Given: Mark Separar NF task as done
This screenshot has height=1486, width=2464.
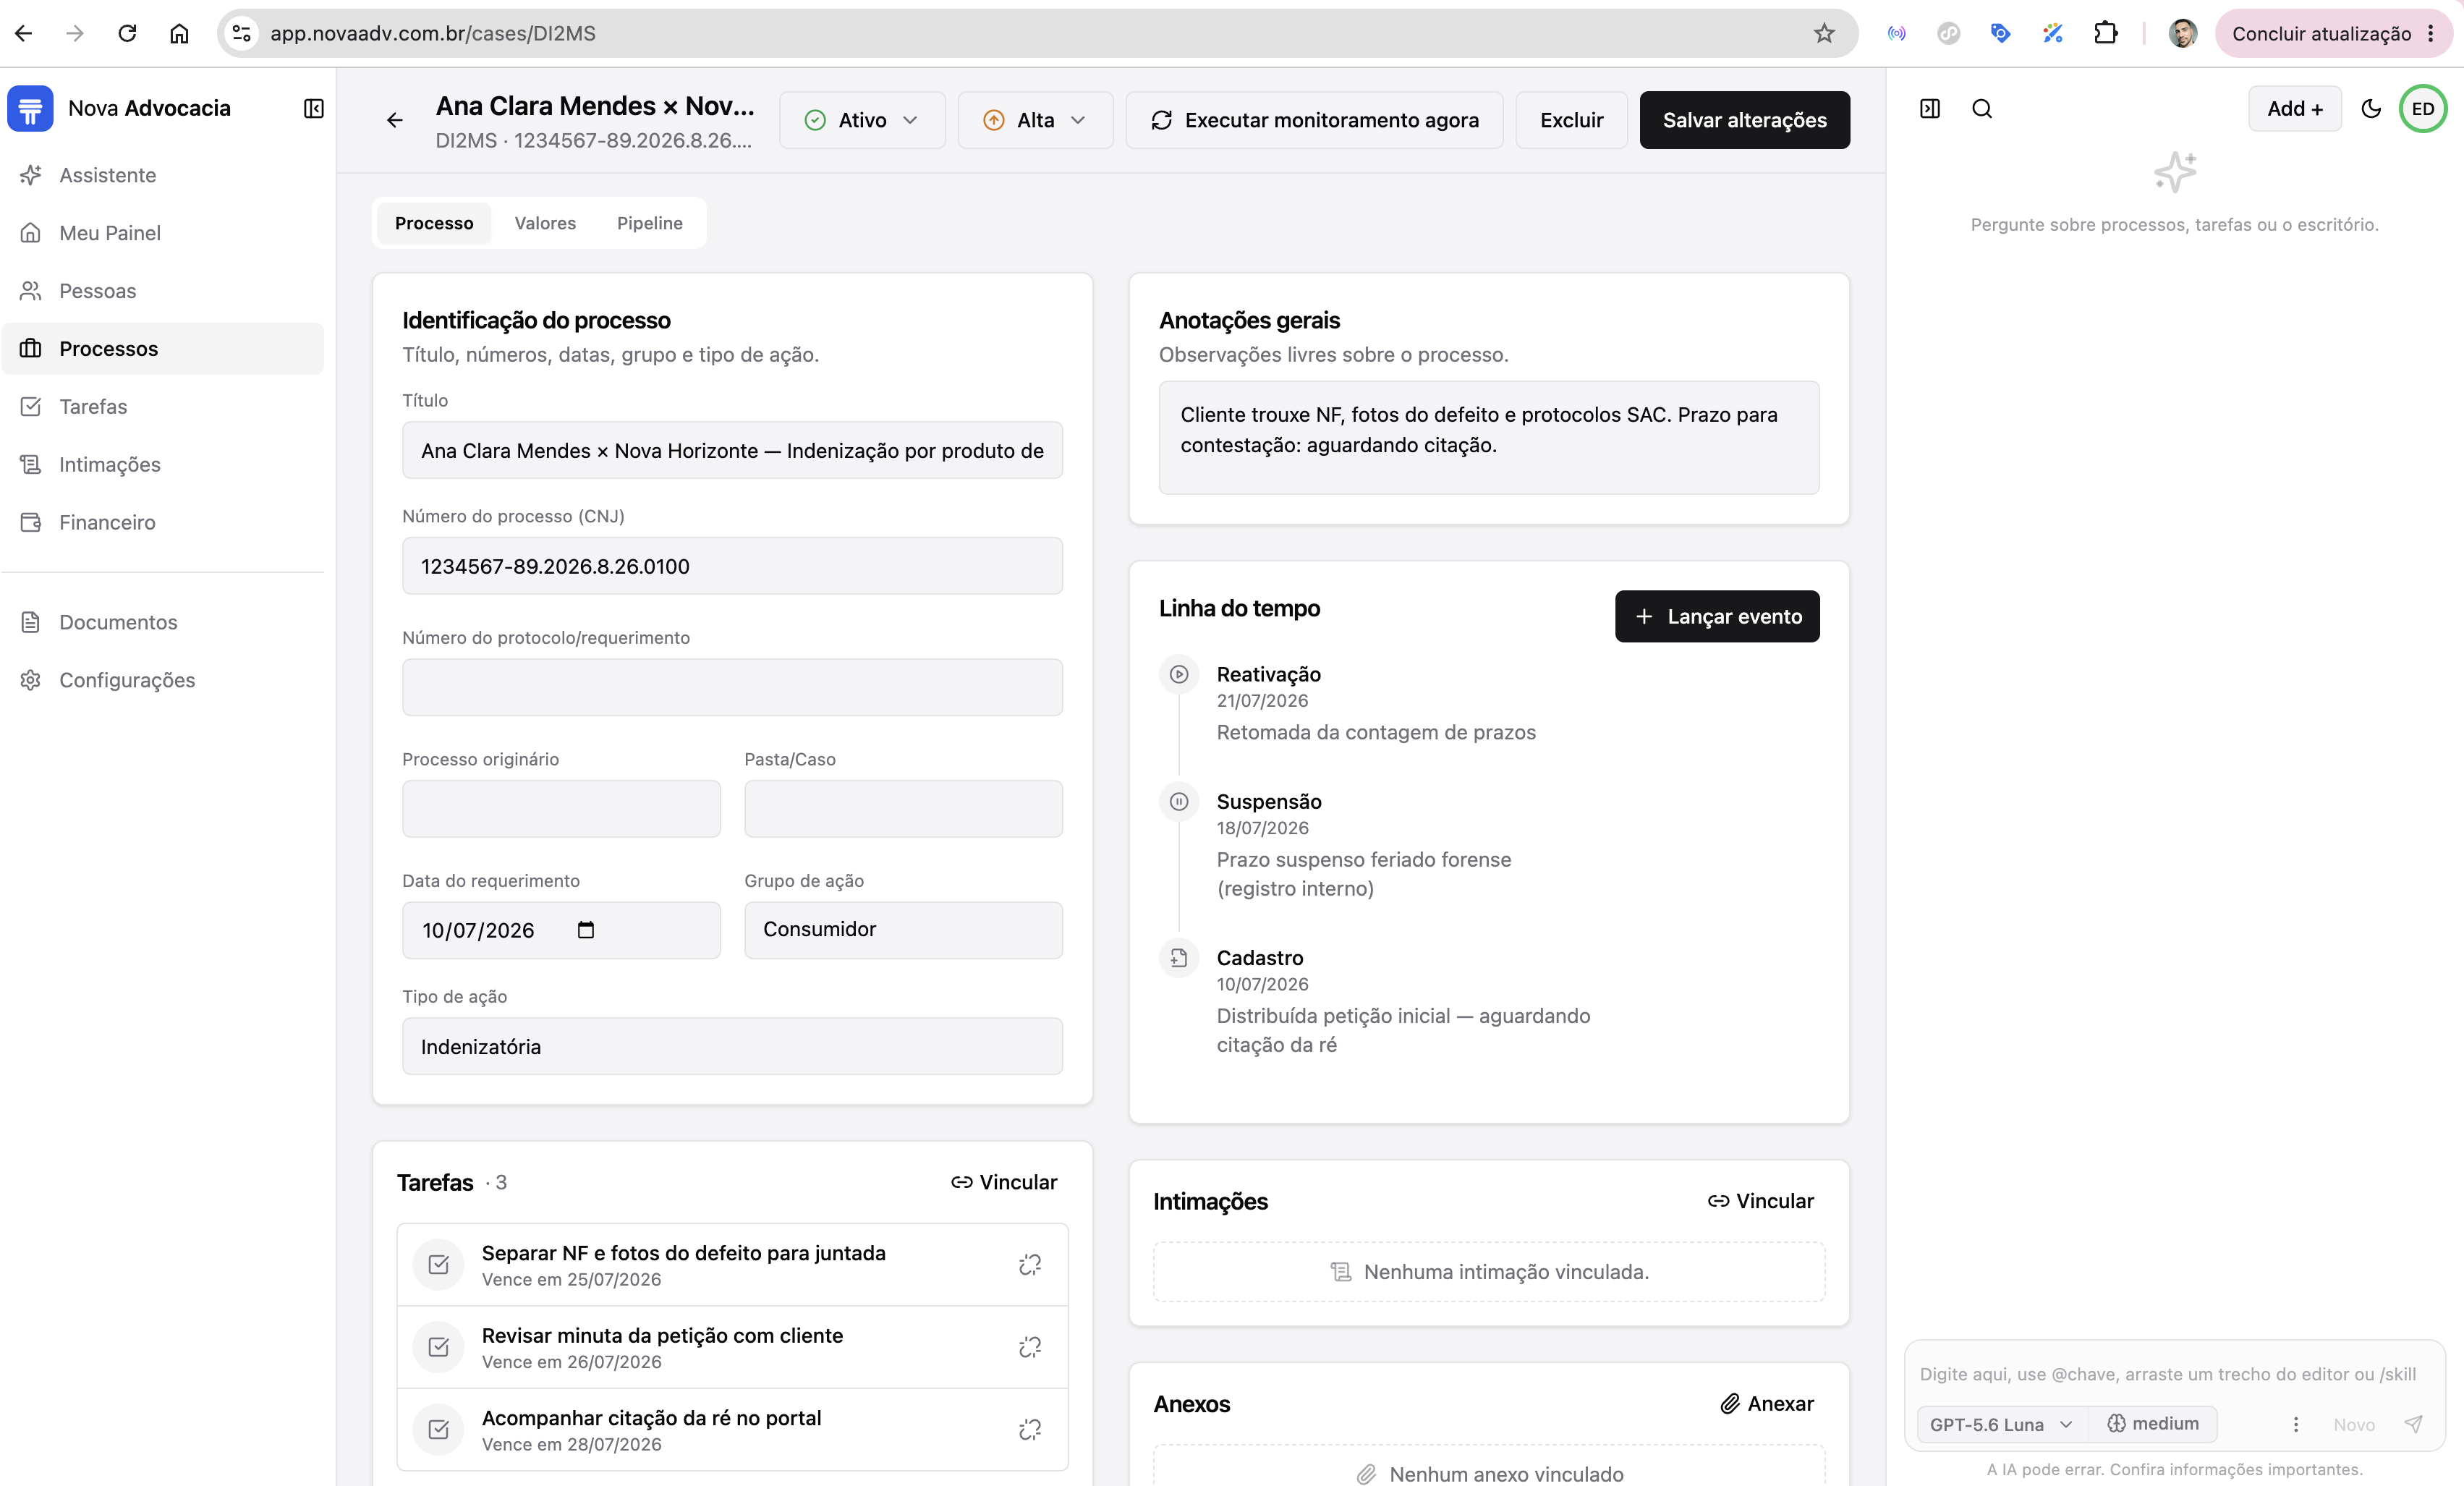Looking at the screenshot, I should pyautogui.click(x=438, y=1265).
